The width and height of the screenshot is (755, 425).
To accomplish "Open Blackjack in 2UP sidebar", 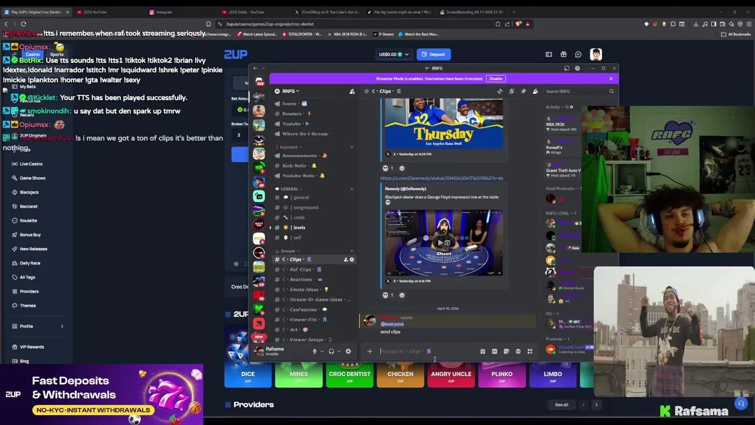I will click(29, 192).
